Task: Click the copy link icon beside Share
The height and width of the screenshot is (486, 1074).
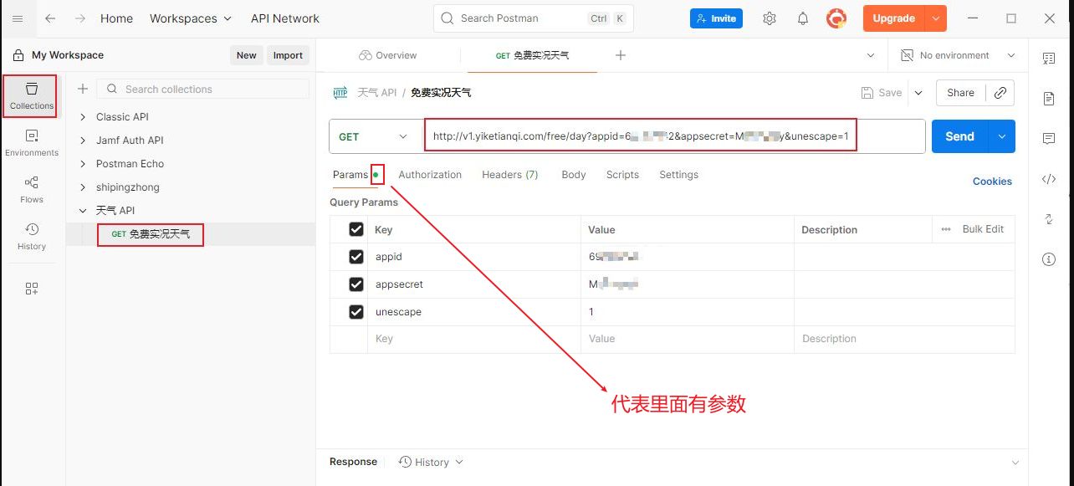Action: point(1000,93)
